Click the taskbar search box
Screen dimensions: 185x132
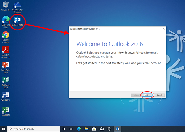34,129
